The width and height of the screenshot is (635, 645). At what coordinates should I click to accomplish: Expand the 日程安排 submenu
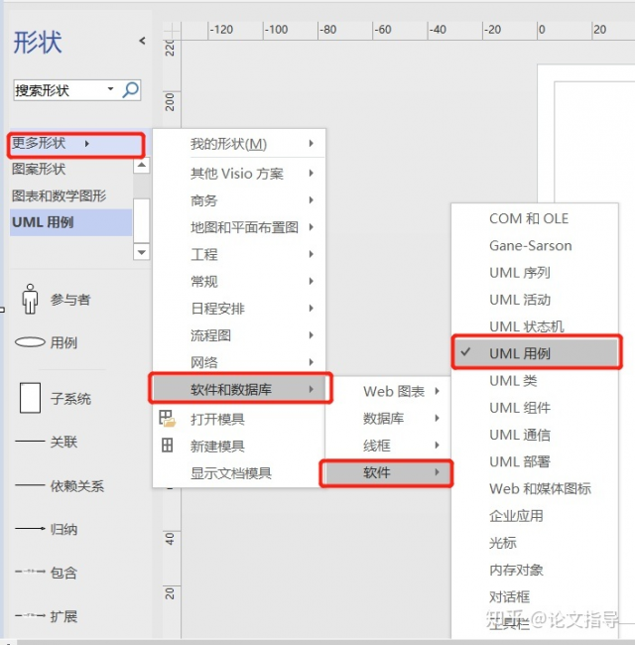tap(239, 308)
